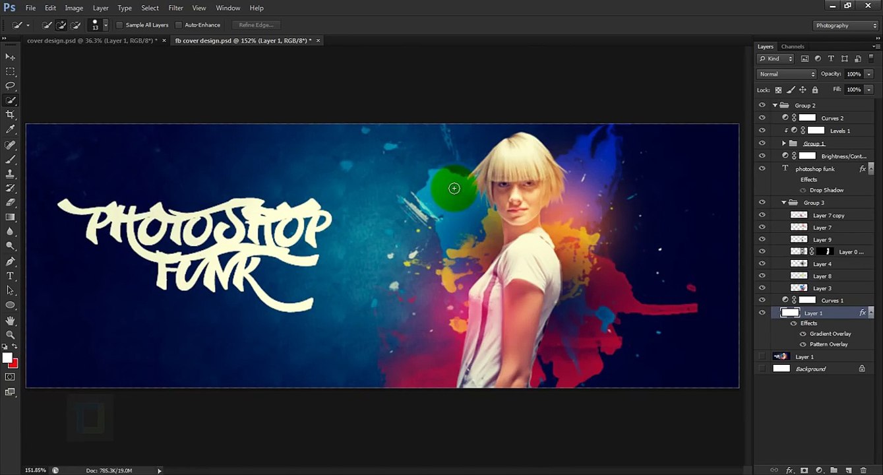
Task: Select the Brush tool in the toolbox
Action: pos(11,160)
